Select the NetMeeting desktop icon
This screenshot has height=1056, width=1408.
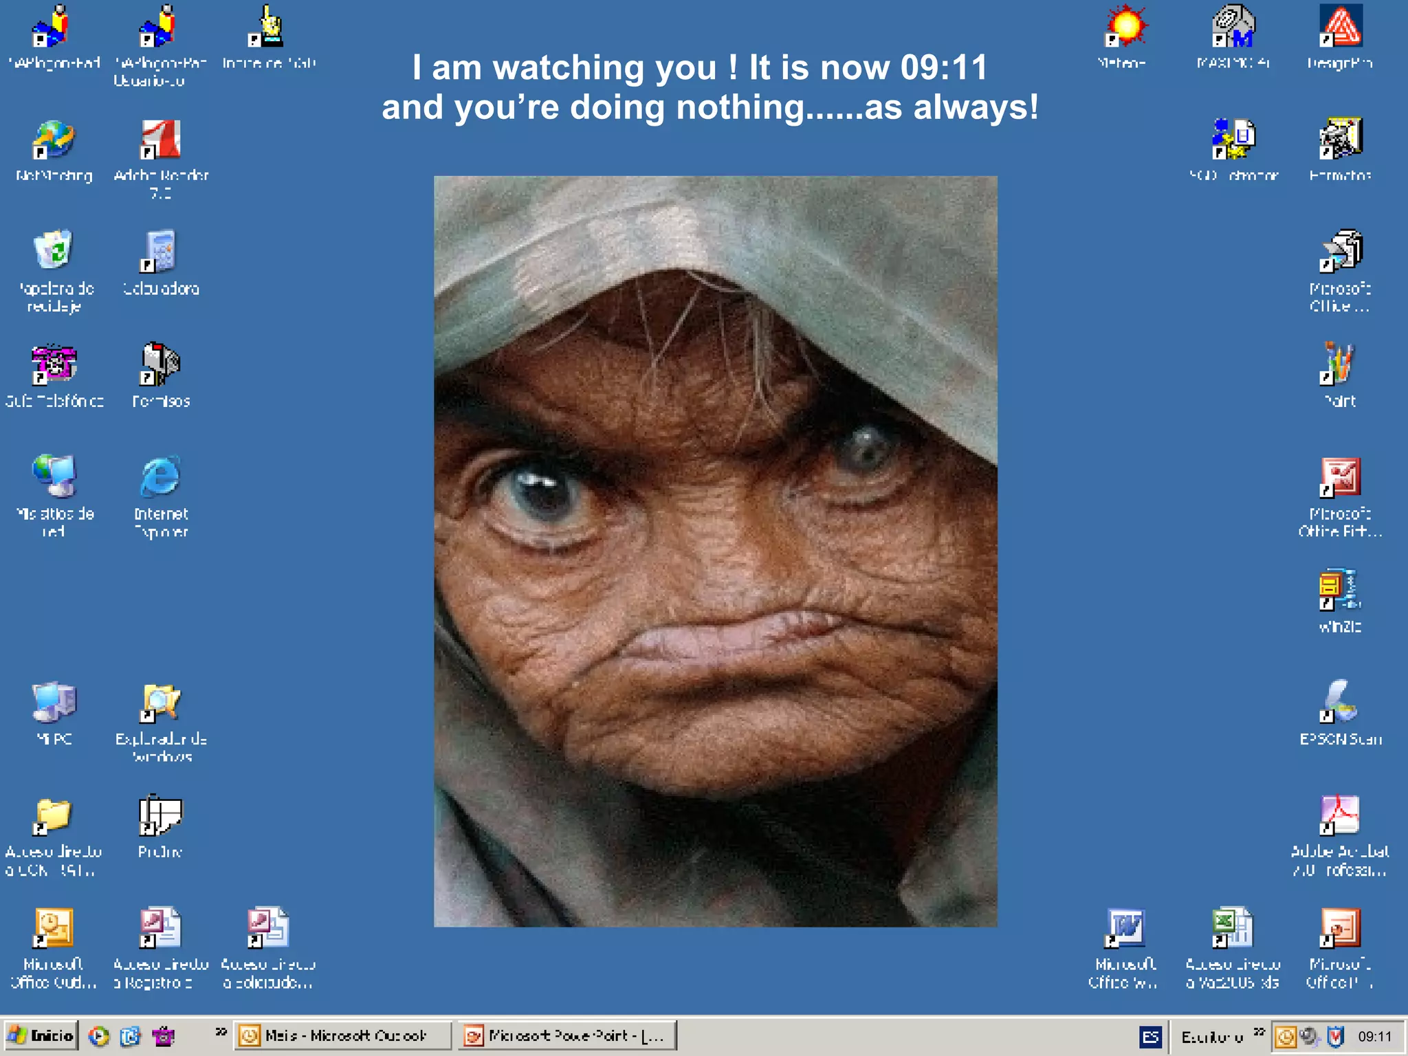click(x=54, y=140)
